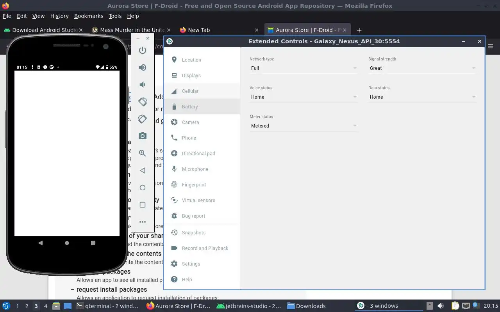Image resolution: width=500 pixels, height=312 pixels.
Task: Open Bug report section
Action: 202,216
